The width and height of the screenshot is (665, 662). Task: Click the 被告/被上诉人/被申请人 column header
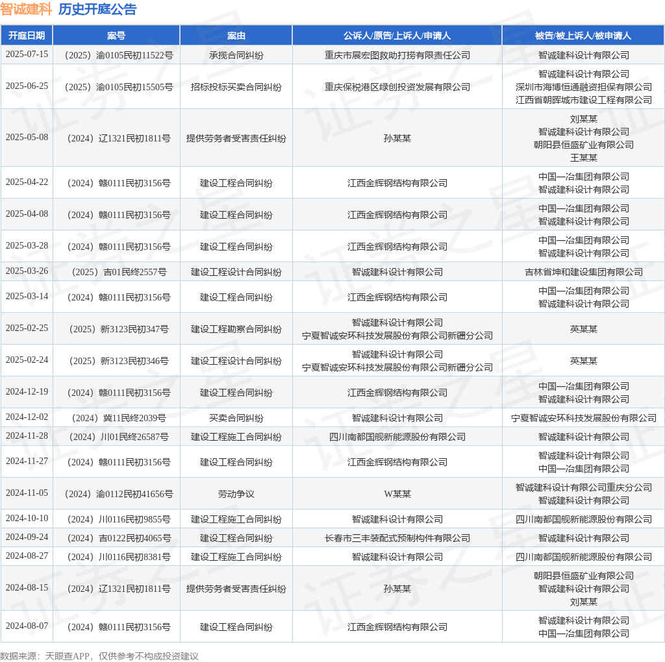point(583,36)
